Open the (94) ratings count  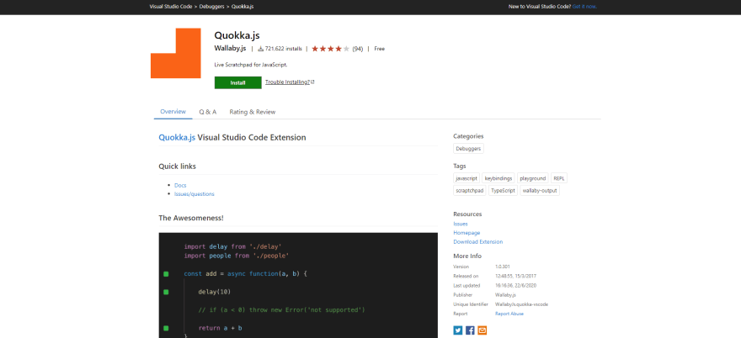358,49
